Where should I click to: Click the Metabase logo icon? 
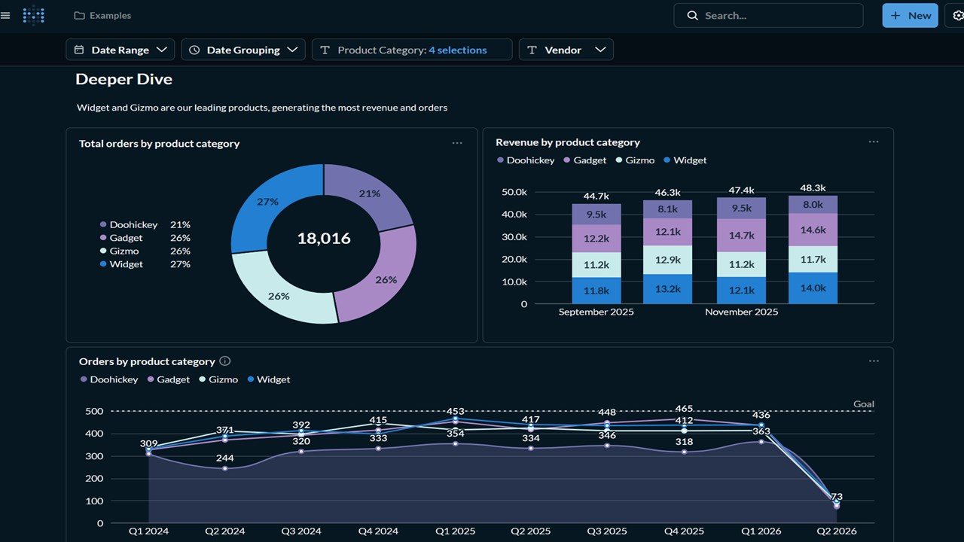[34, 15]
